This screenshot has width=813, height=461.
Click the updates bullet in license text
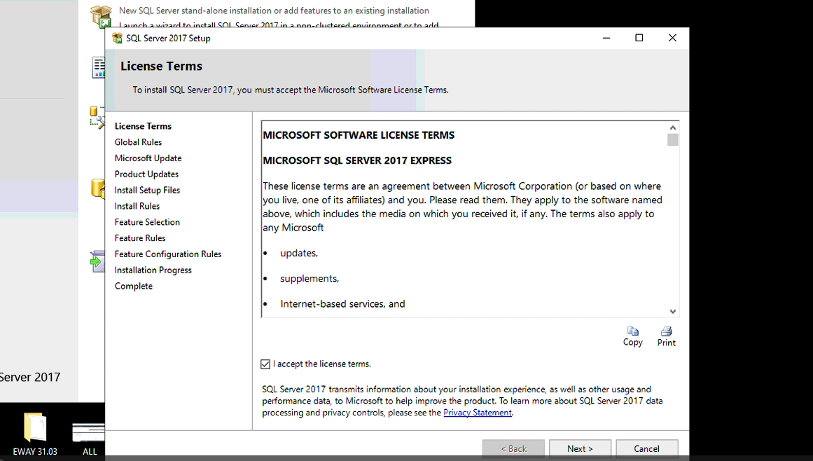[x=298, y=253]
